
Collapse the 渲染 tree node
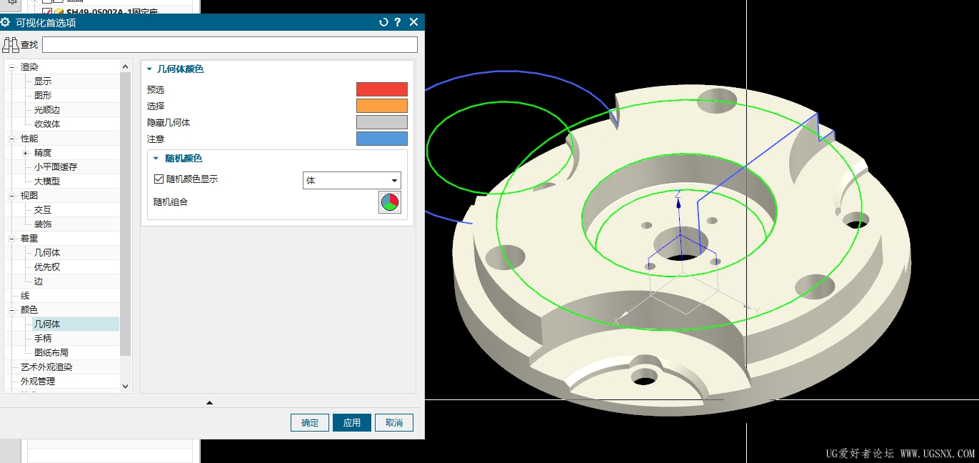click(12, 67)
